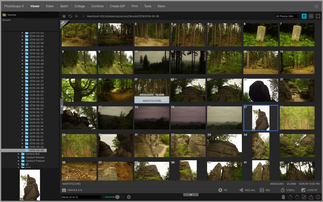Select the Obrazki favorites entry
Image resolution: width=323 pixels, height=202 pixels.
[x=6, y=20]
